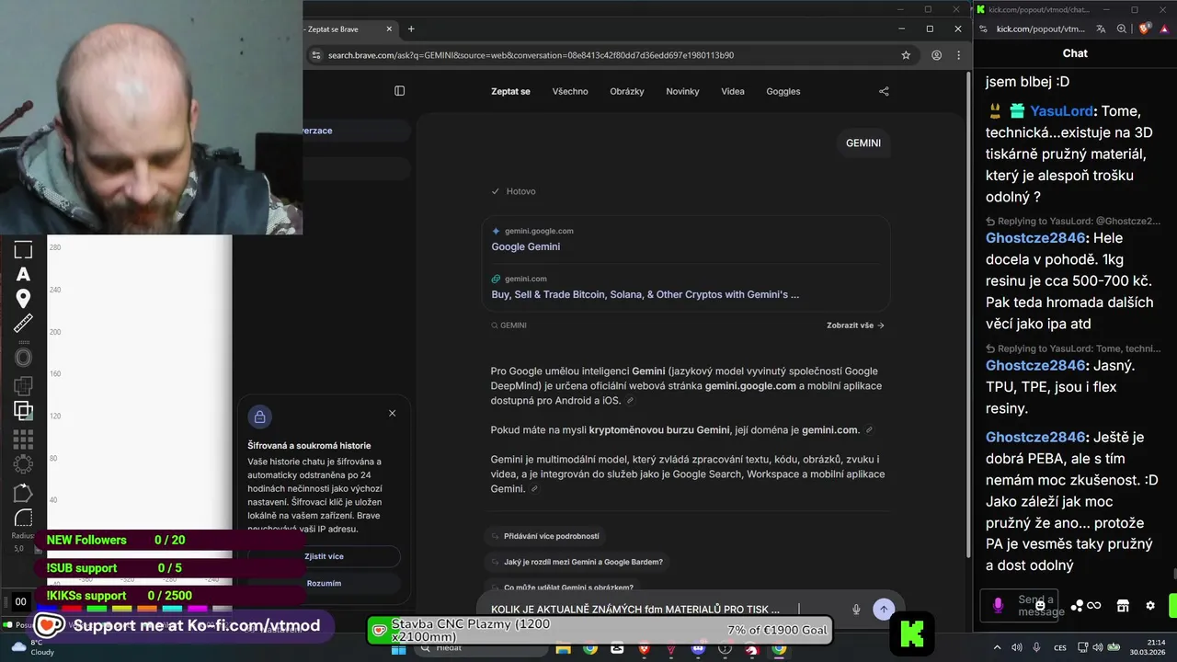Viewport: 1177px width, 662px height.
Task: Select the ruler measure tool
Action: (x=23, y=323)
